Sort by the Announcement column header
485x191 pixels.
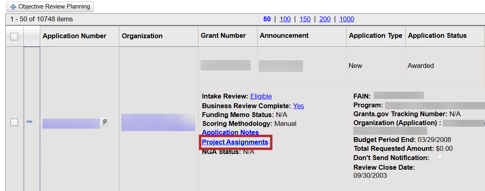(x=284, y=35)
